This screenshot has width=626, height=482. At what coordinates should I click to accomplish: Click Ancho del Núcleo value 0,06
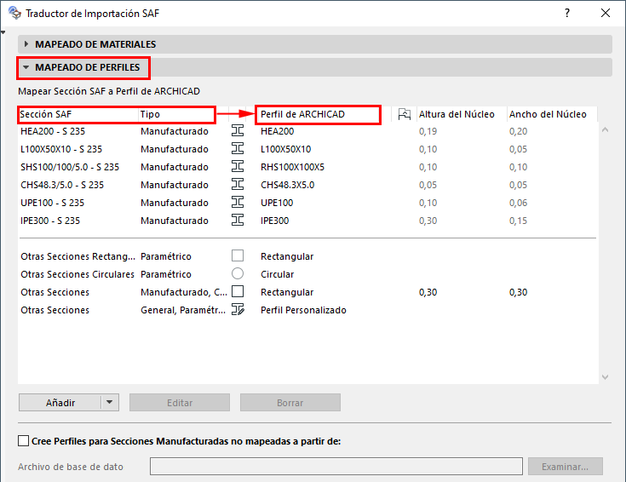518,203
